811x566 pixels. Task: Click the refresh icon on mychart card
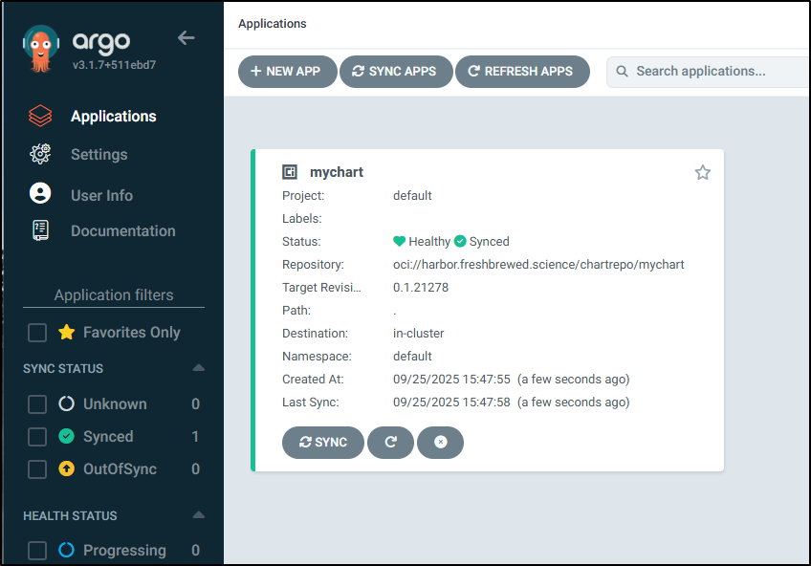(x=390, y=443)
